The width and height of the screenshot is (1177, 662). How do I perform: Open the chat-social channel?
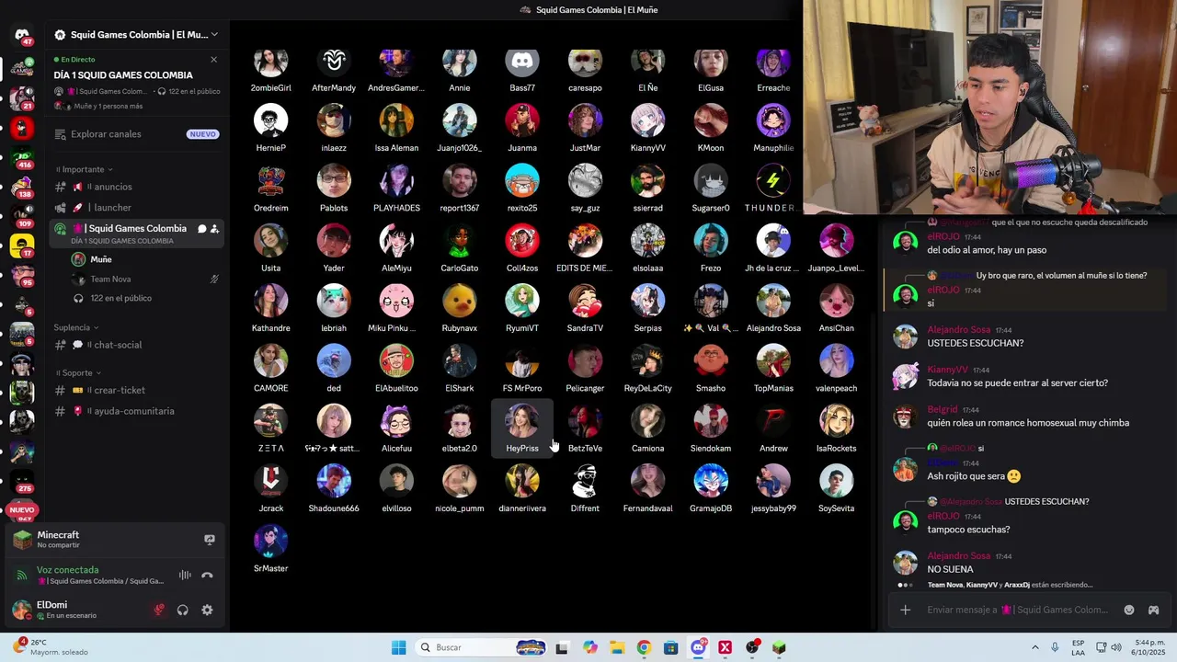(x=136, y=345)
